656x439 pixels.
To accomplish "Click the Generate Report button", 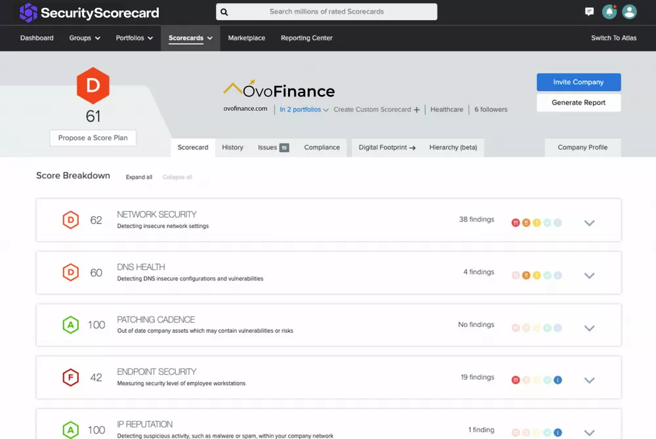I will click(x=579, y=103).
